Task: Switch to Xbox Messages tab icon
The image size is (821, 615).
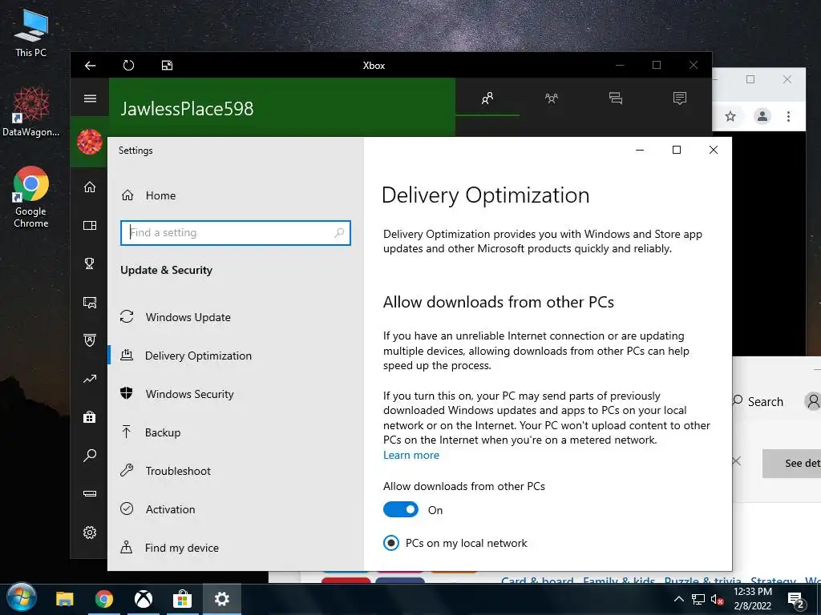Action: click(x=616, y=98)
